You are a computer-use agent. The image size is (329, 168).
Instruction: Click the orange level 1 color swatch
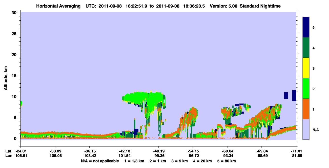tap(306, 109)
